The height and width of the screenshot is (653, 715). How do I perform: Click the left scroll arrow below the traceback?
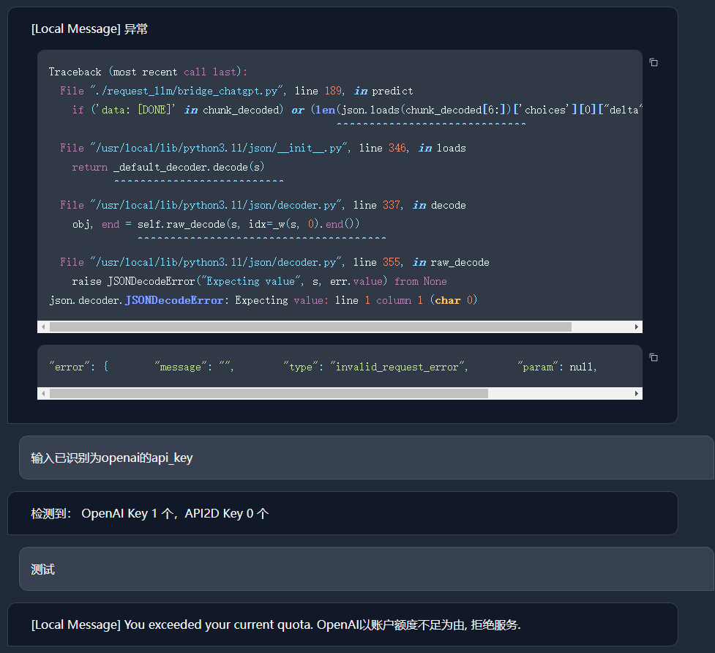42,326
